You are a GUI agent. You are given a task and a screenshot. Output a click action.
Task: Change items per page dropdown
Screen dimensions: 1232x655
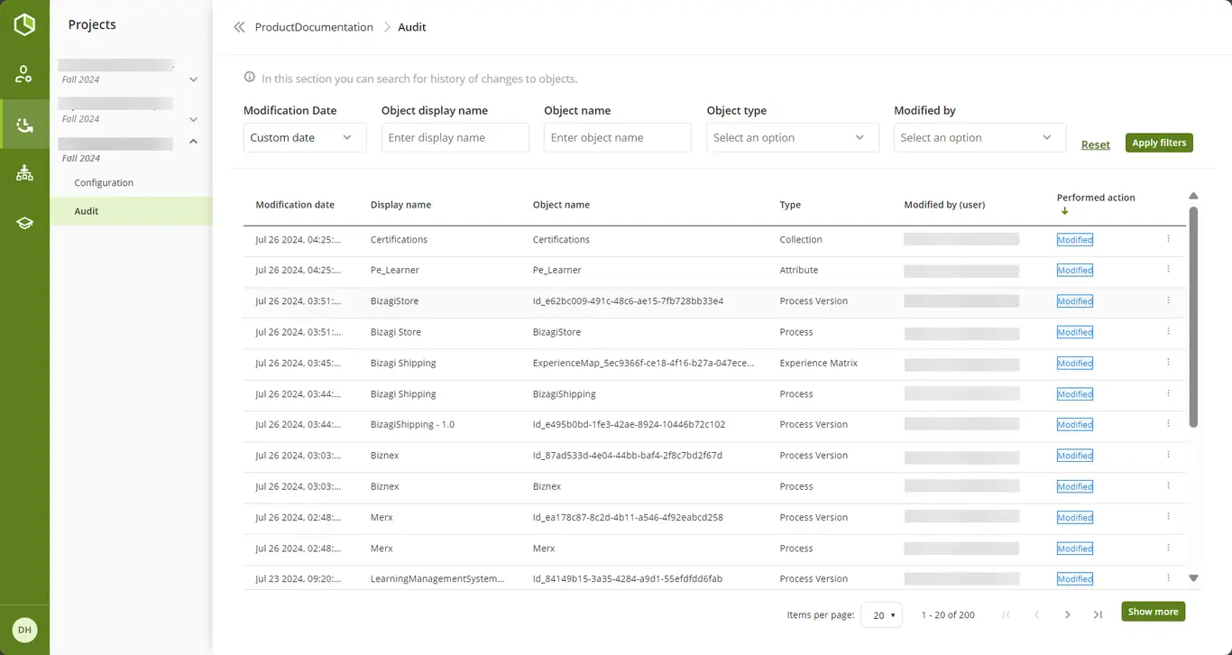coord(882,614)
